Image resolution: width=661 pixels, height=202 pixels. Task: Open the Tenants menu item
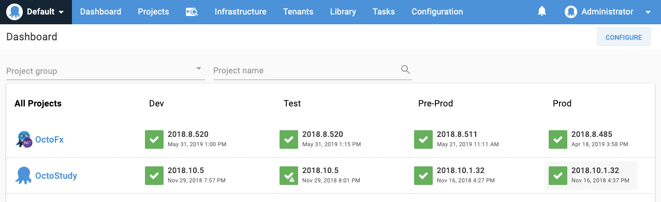point(298,12)
